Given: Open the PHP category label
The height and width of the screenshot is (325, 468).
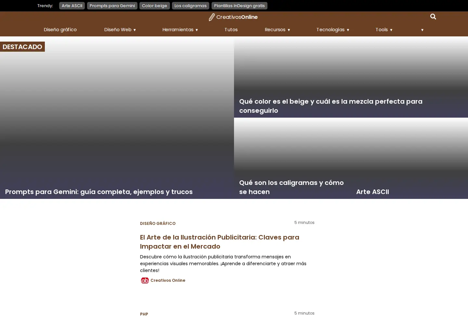Looking at the screenshot, I should tap(144, 314).
